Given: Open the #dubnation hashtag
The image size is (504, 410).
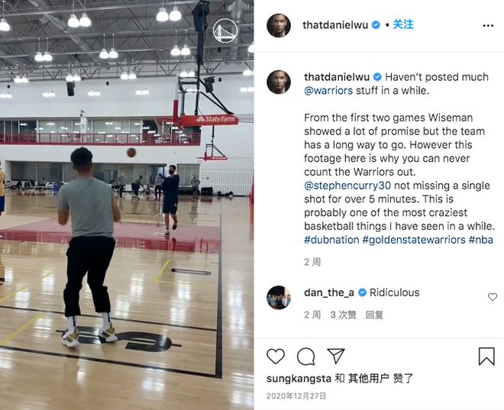Looking at the screenshot, I should pyautogui.click(x=331, y=240).
